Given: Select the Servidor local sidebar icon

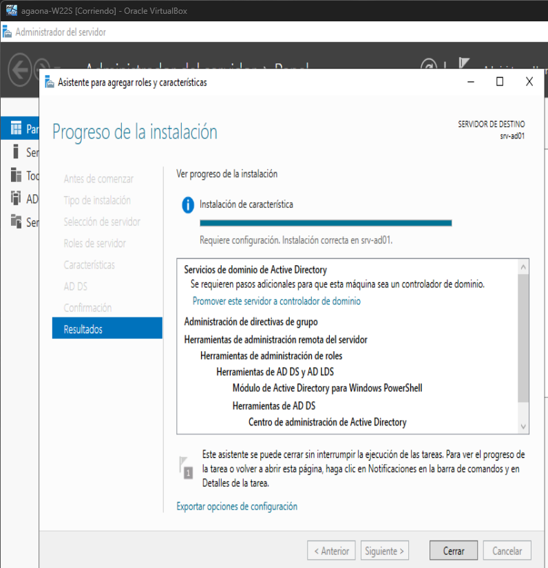Looking at the screenshot, I should tap(17, 151).
